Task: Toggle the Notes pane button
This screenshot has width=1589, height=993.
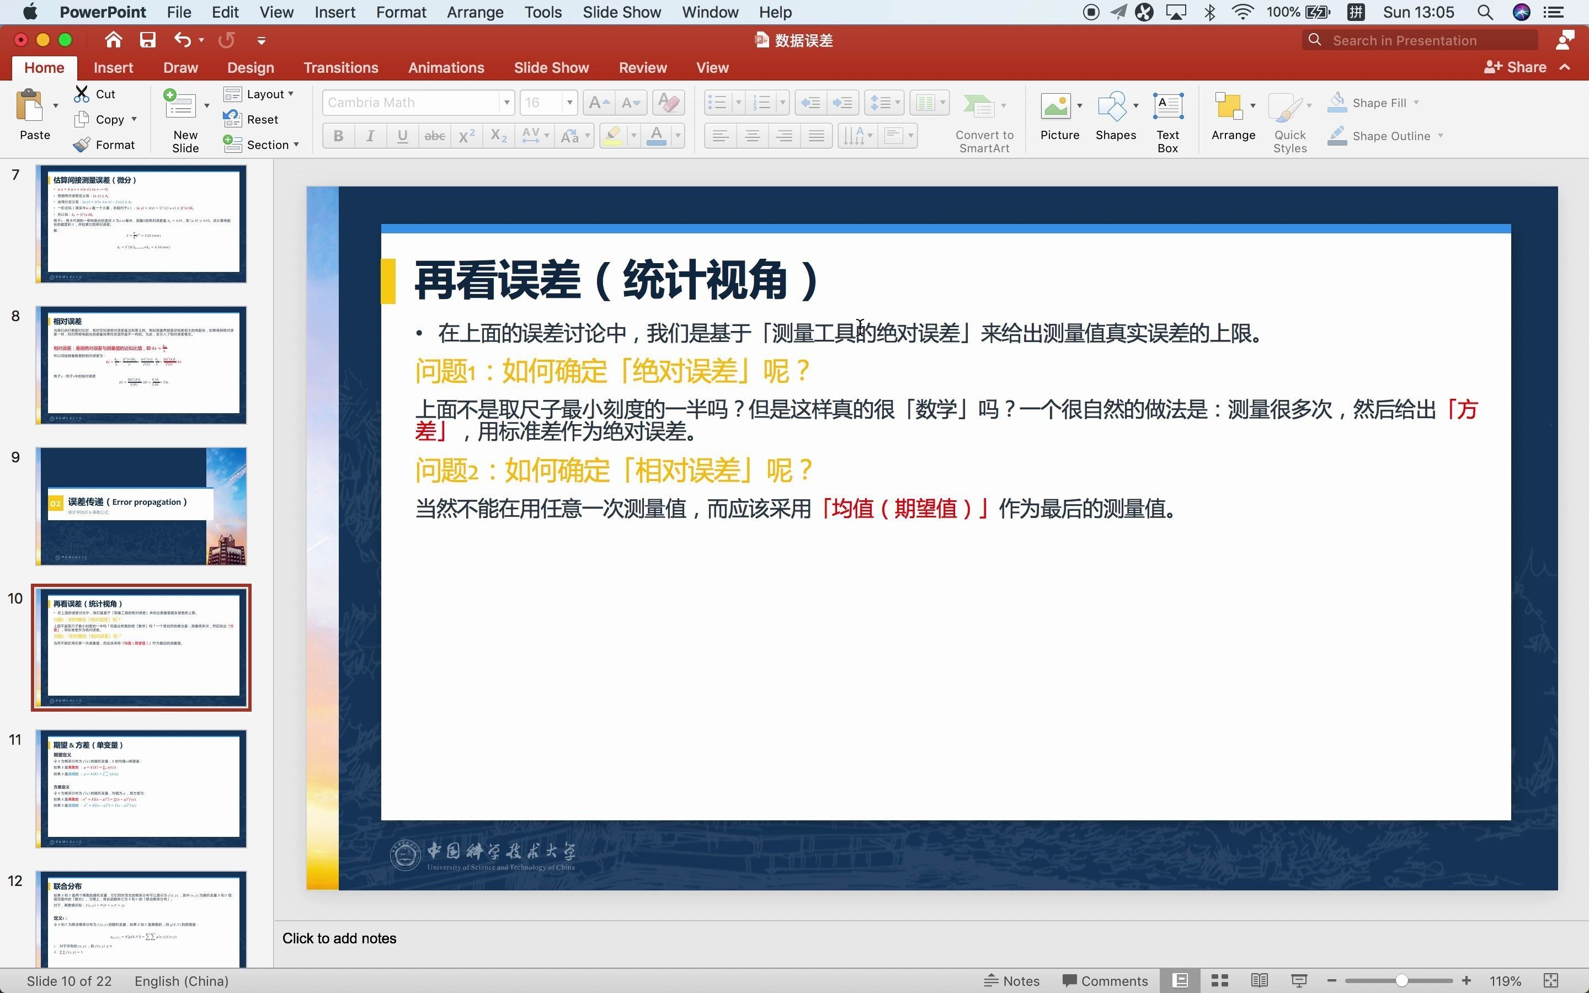Action: tap(1012, 980)
